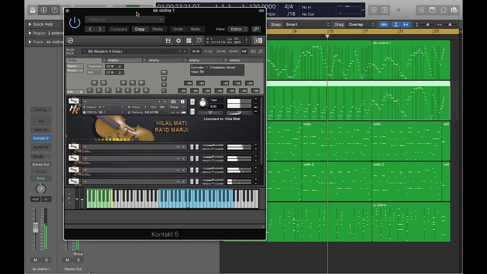Screen dimensions: 487x274
Task: Click the kk violins 1 pan knob
Action: click(41, 189)
